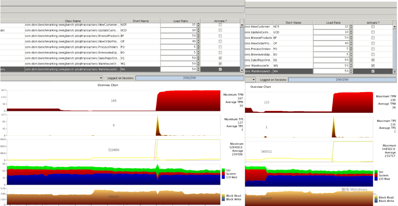This screenshot has width=398, height=206.
Task: Uncheck the WQ Activate checkbox in right panel
Action: point(372,66)
